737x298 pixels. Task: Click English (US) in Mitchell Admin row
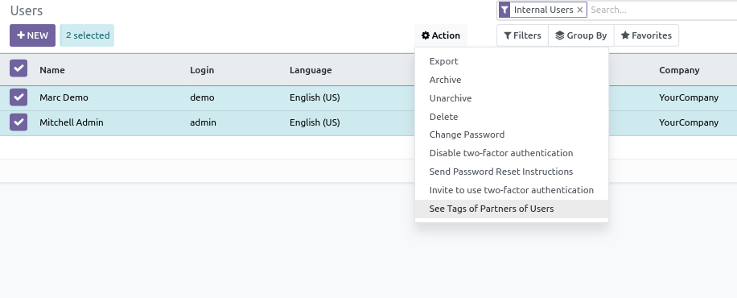tap(315, 122)
